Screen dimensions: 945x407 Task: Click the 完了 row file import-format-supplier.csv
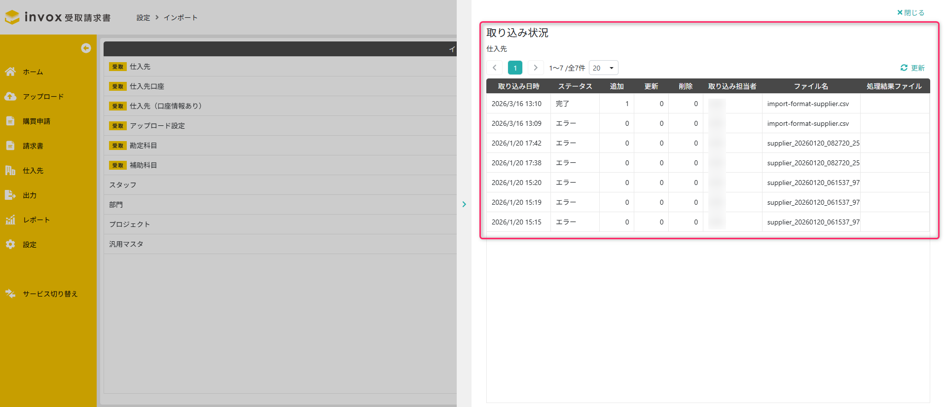(808, 104)
